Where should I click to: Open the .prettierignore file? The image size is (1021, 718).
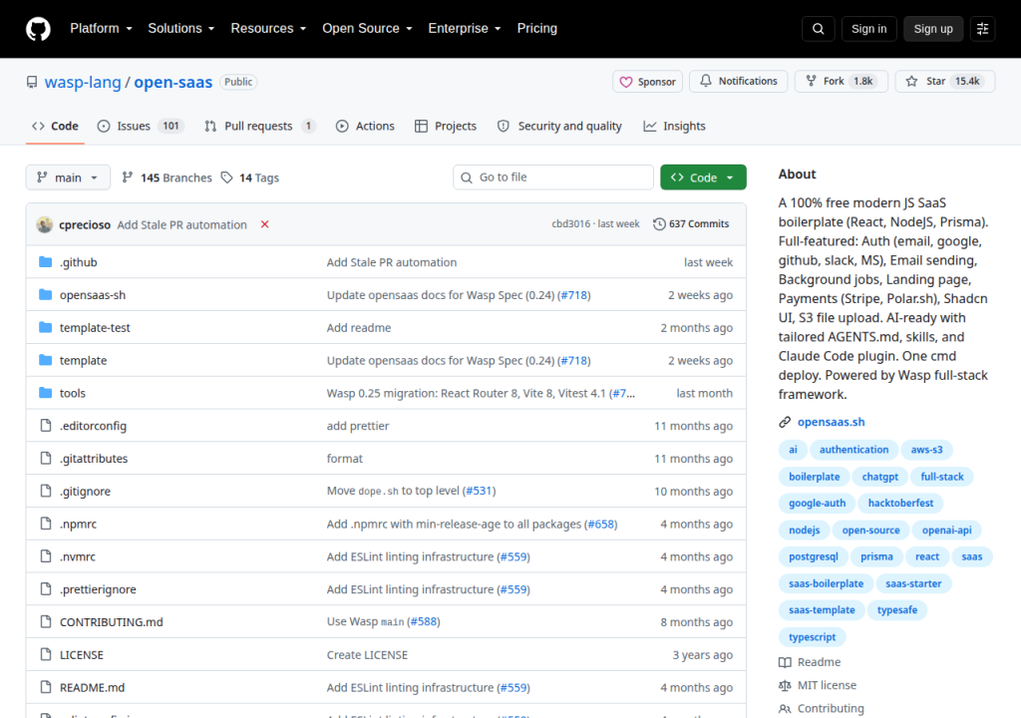[98, 589]
